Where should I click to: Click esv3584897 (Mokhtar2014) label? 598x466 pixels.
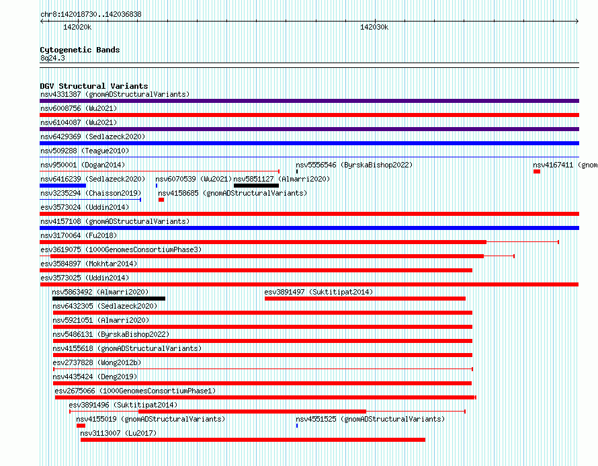89,264
